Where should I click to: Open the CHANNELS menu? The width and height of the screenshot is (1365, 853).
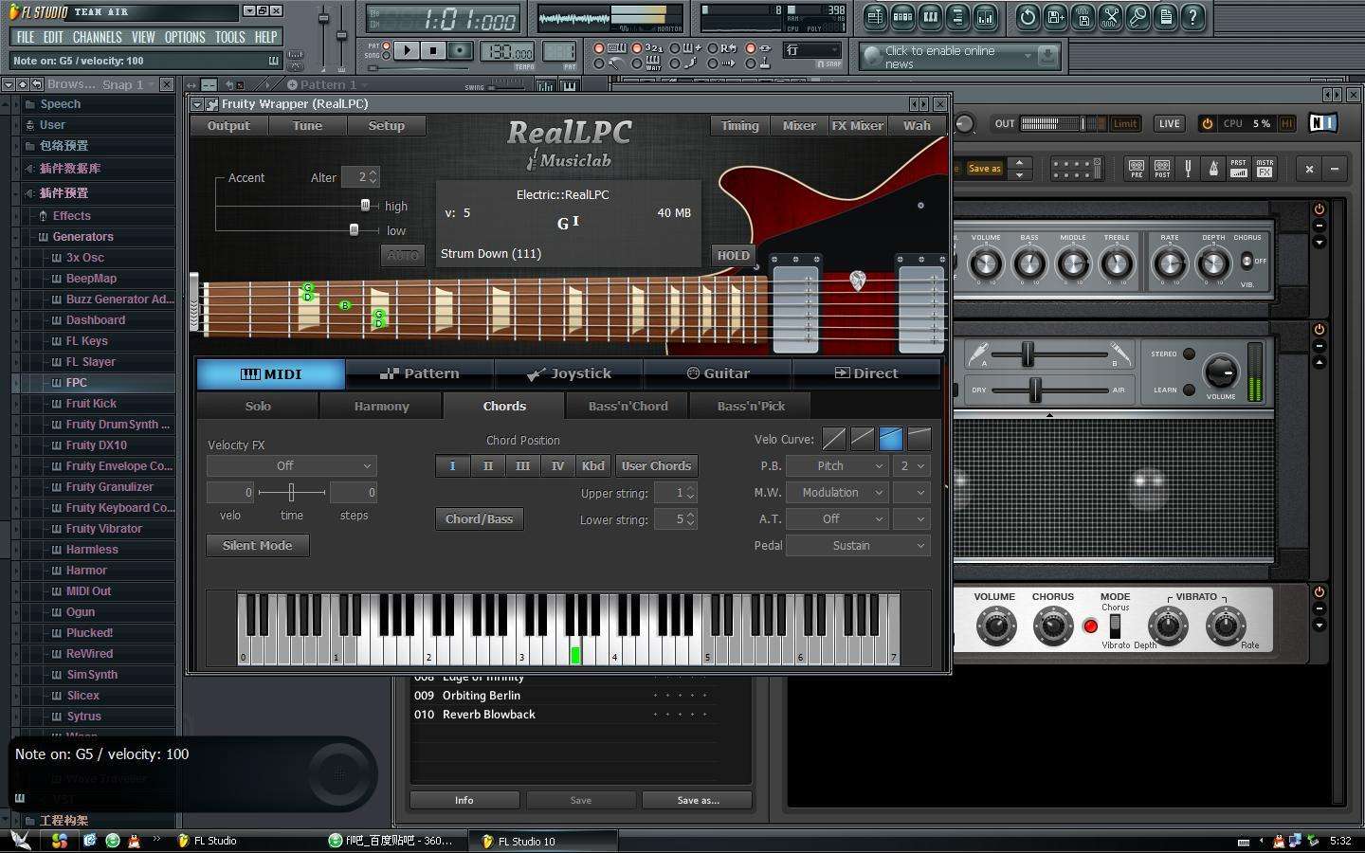tap(98, 37)
